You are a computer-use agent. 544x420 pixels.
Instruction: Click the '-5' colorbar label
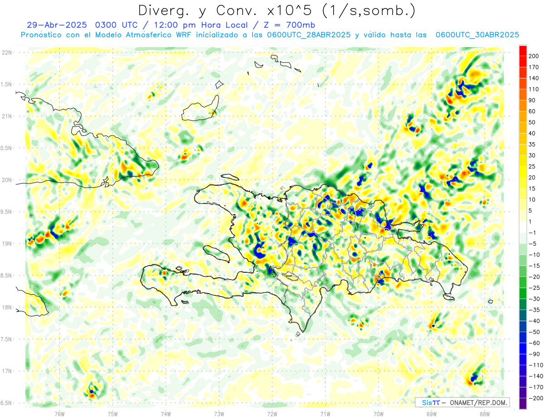point(533,244)
